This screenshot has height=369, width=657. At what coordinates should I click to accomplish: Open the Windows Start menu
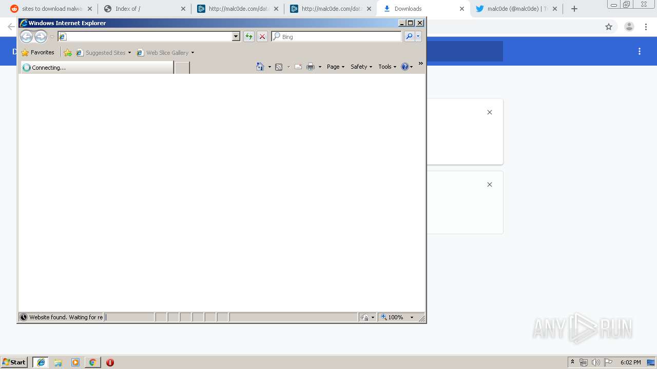[x=14, y=362]
